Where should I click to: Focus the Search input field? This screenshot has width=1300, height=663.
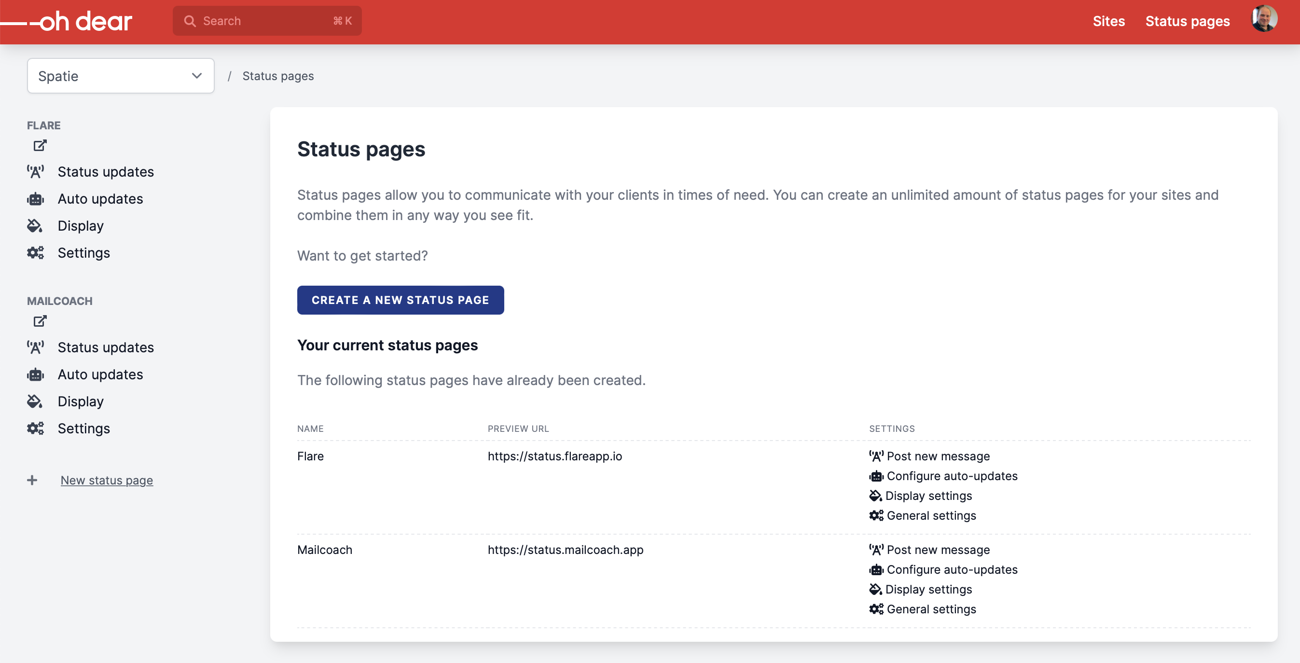(267, 21)
